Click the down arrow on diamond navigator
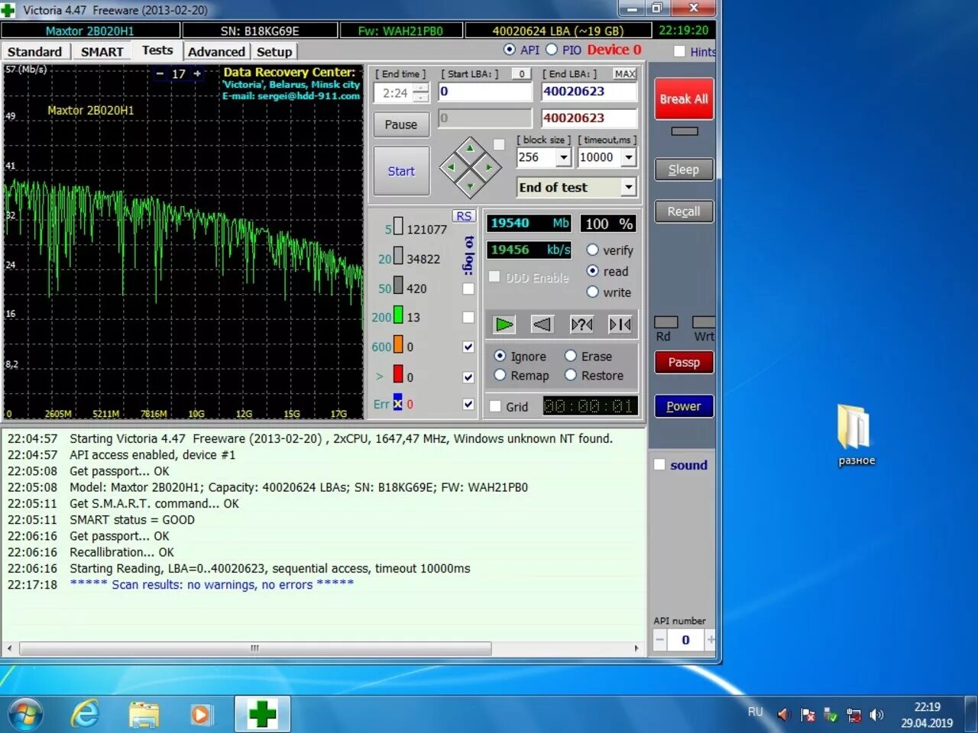Viewport: 978px width, 733px height. pos(470,186)
